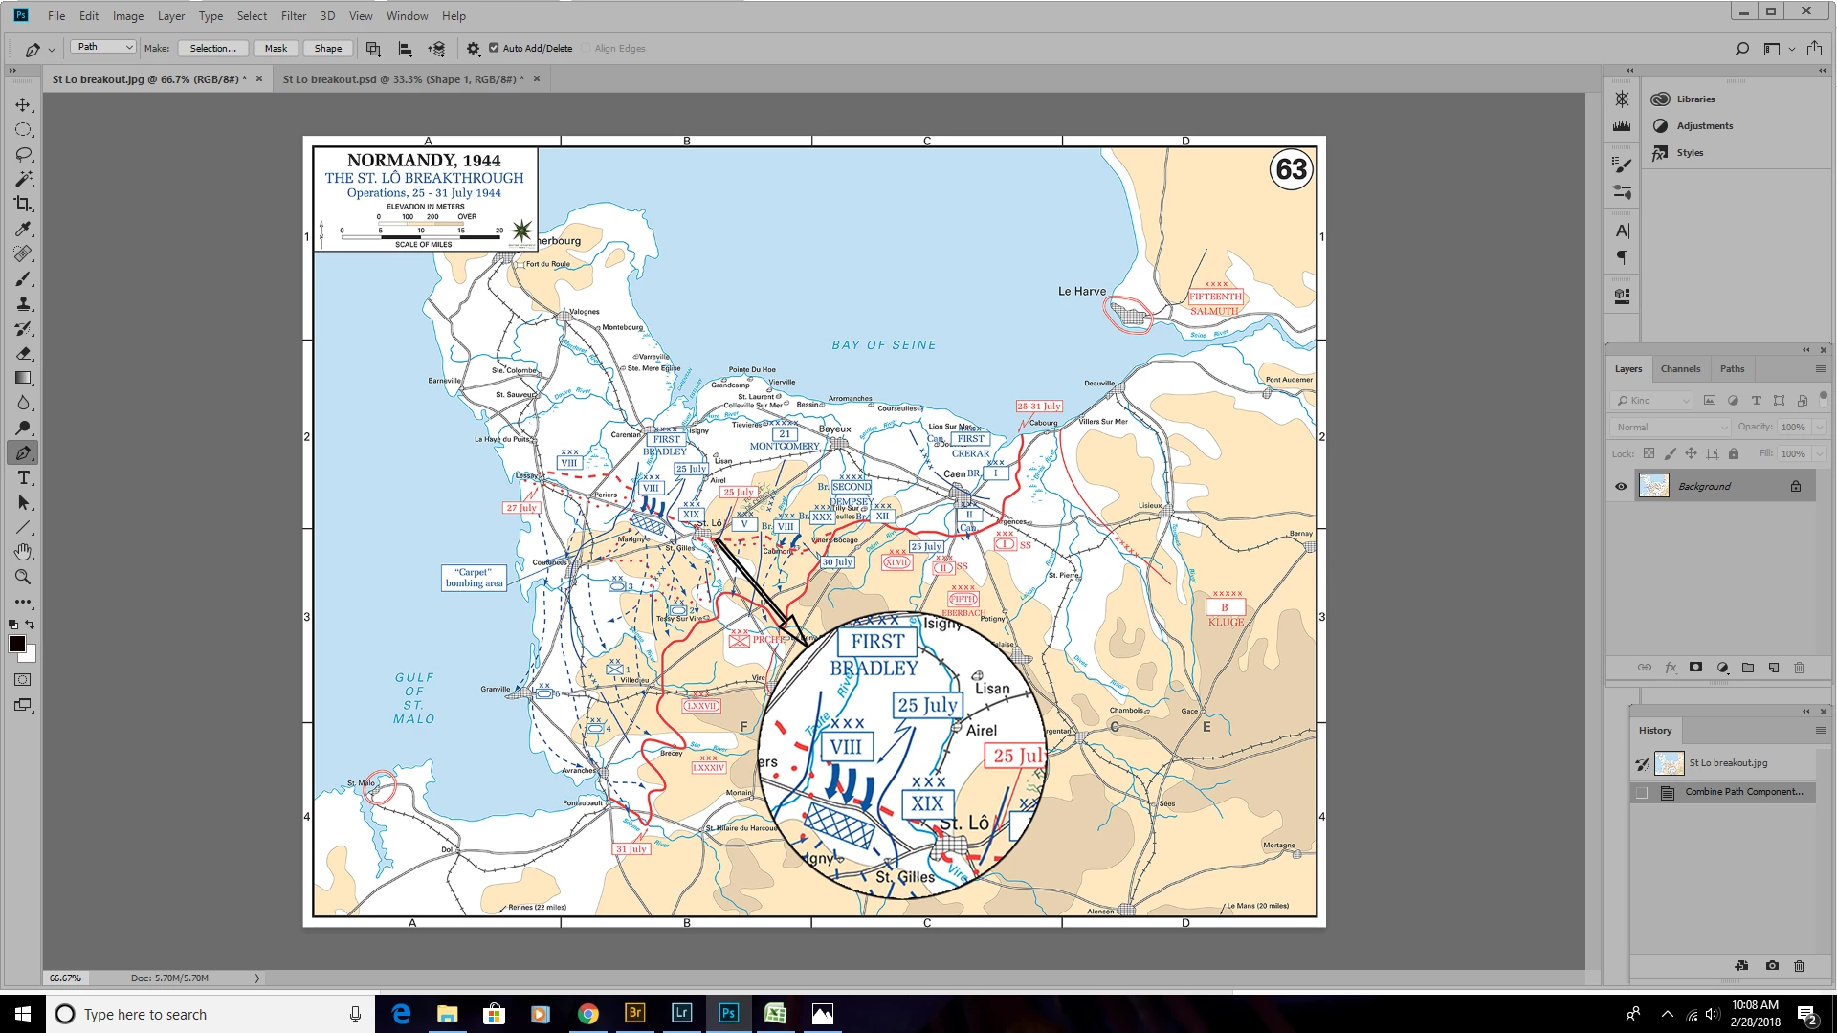This screenshot has width=1837, height=1033.
Task: Open the Path mode dropdown
Action: click(x=104, y=47)
